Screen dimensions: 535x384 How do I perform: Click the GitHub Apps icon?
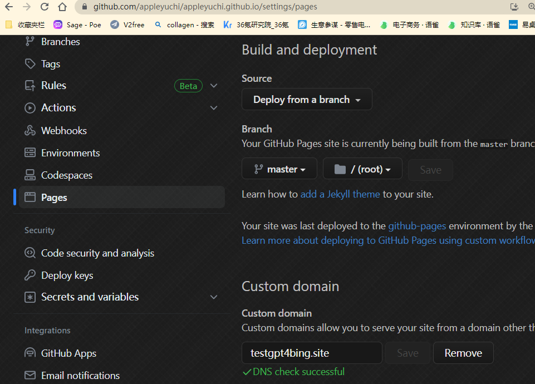pos(30,353)
